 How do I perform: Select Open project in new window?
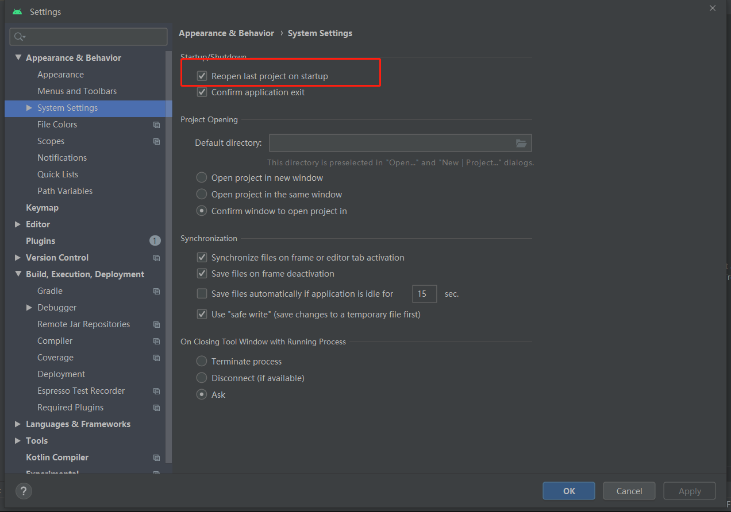click(201, 177)
